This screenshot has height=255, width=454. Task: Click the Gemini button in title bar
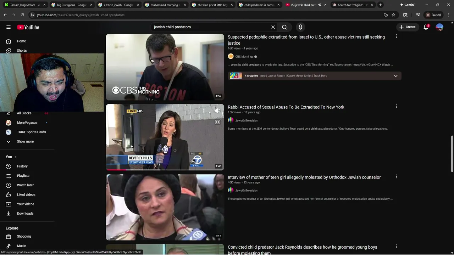pos(407,5)
